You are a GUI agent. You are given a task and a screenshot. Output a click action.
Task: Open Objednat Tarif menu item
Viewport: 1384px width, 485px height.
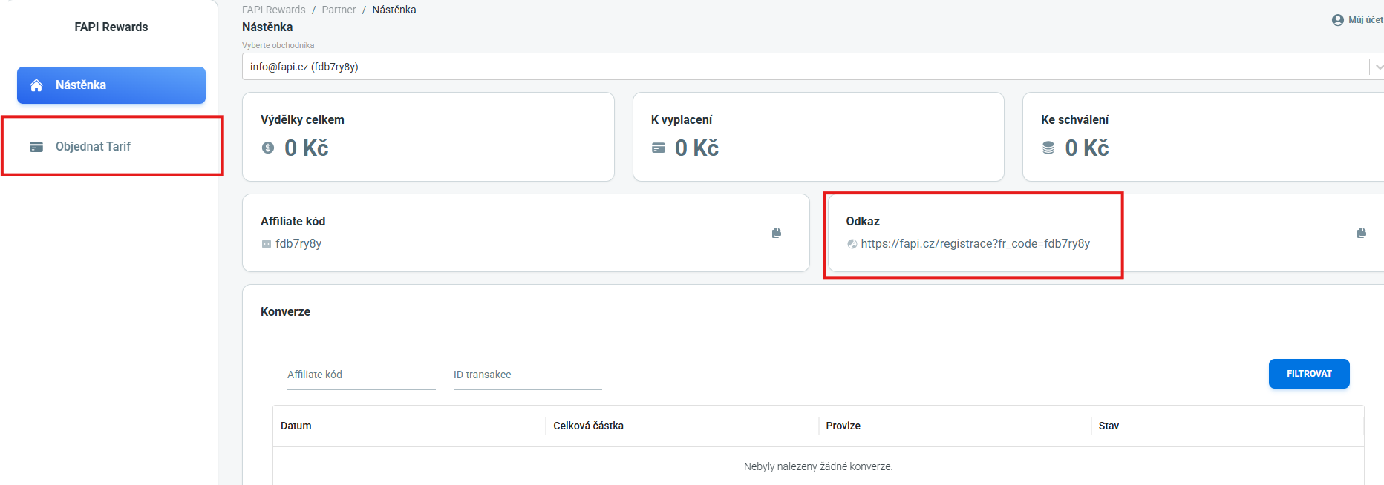(111, 147)
